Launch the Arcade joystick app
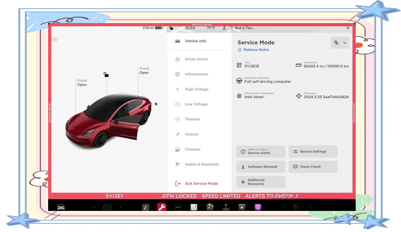 [226, 207]
